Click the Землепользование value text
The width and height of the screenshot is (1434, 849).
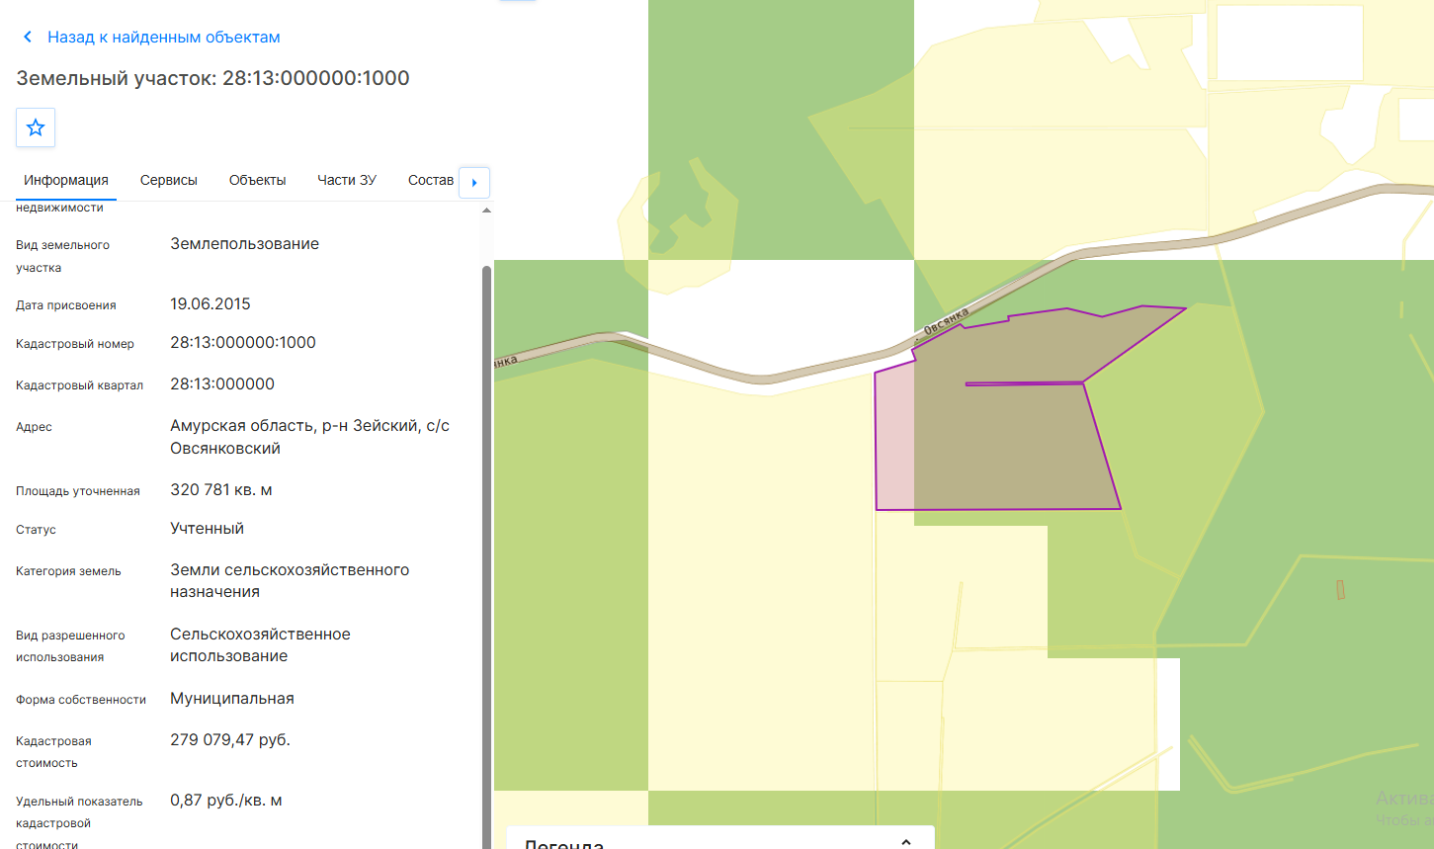coord(245,244)
